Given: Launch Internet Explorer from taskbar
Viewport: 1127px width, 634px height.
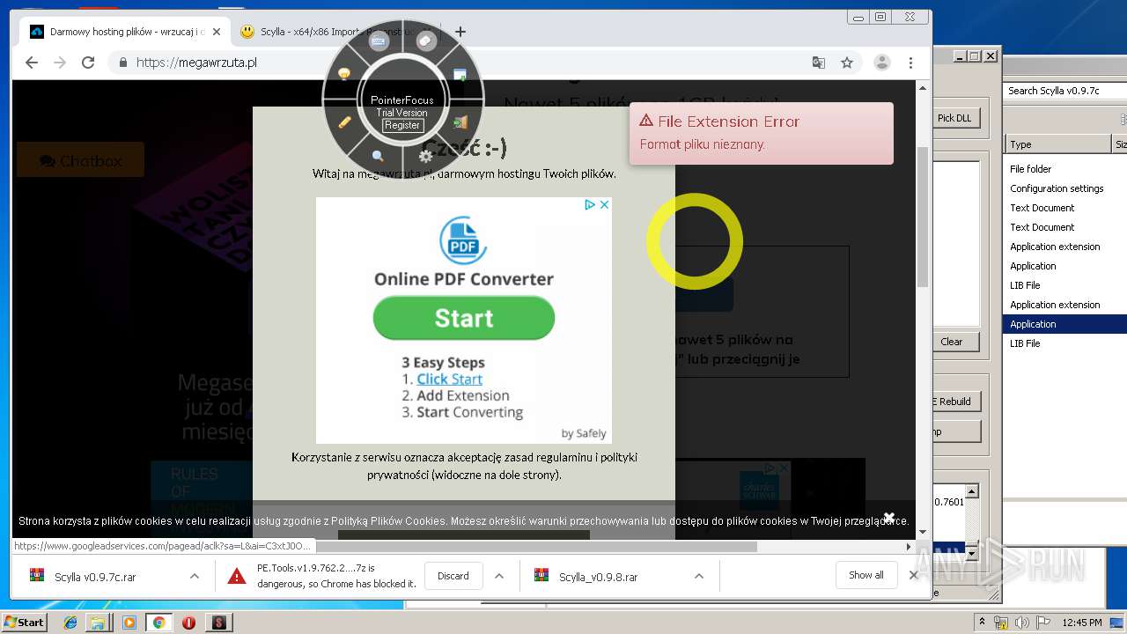Looking at the screenshot, I should pyautogui.click(x=70, y=623).
